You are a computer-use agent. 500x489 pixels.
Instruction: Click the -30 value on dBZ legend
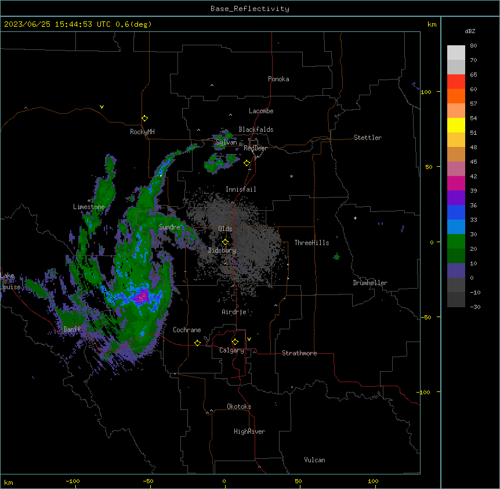pyautogui.click(x=475, y=307)
